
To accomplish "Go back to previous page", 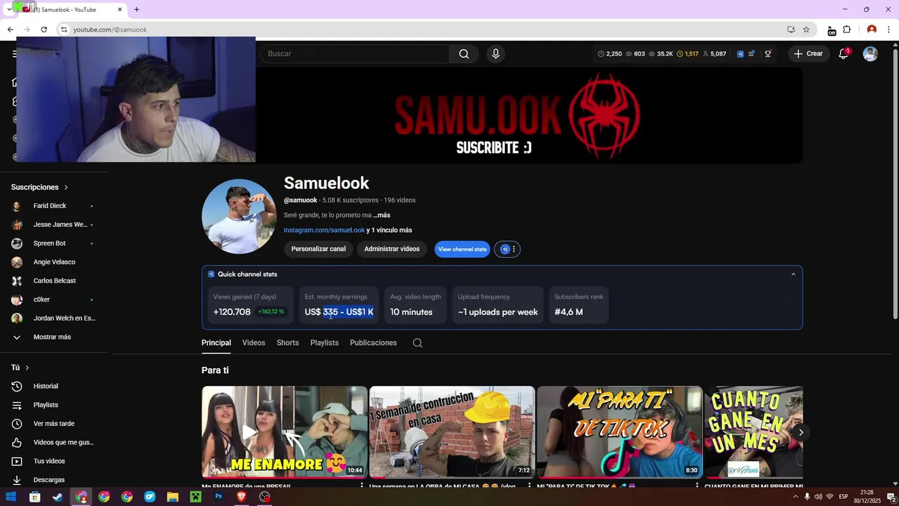I will [x=10, y=30].
